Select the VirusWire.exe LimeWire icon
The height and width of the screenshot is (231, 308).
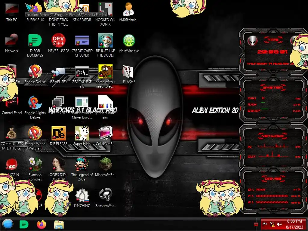point(129,43)
